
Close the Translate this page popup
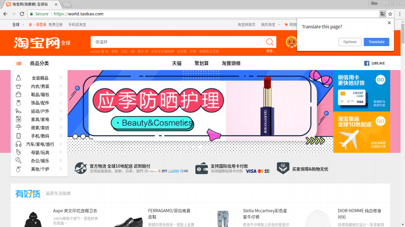click(x=389, y=23)
